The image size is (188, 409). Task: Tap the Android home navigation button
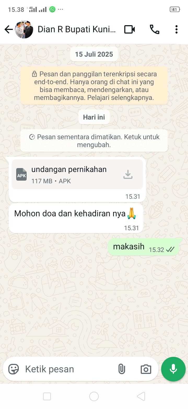[x=94, y=396]
